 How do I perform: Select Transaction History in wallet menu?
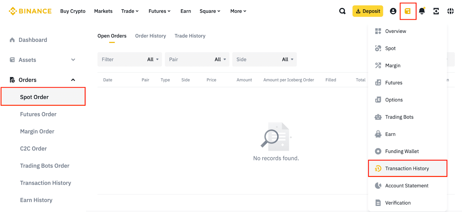pos(407,169)
